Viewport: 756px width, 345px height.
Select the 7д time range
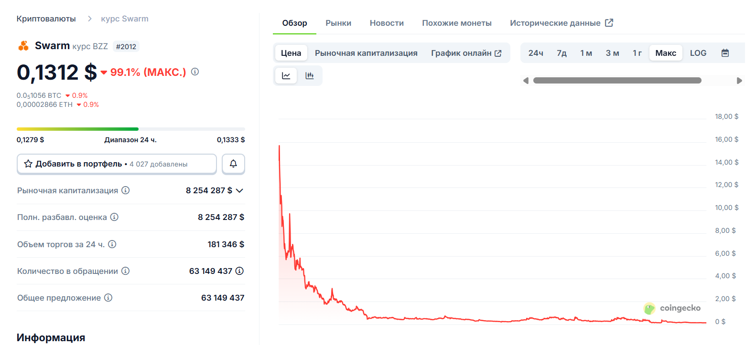tap(562, 53)
